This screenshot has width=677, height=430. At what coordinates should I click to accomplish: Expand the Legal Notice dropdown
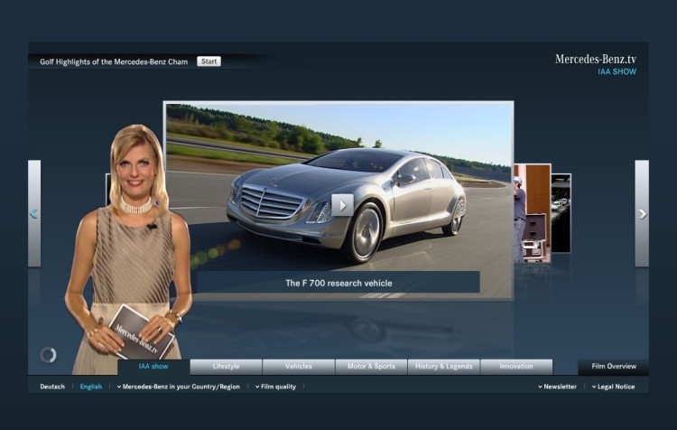click(x=613, y=387)
